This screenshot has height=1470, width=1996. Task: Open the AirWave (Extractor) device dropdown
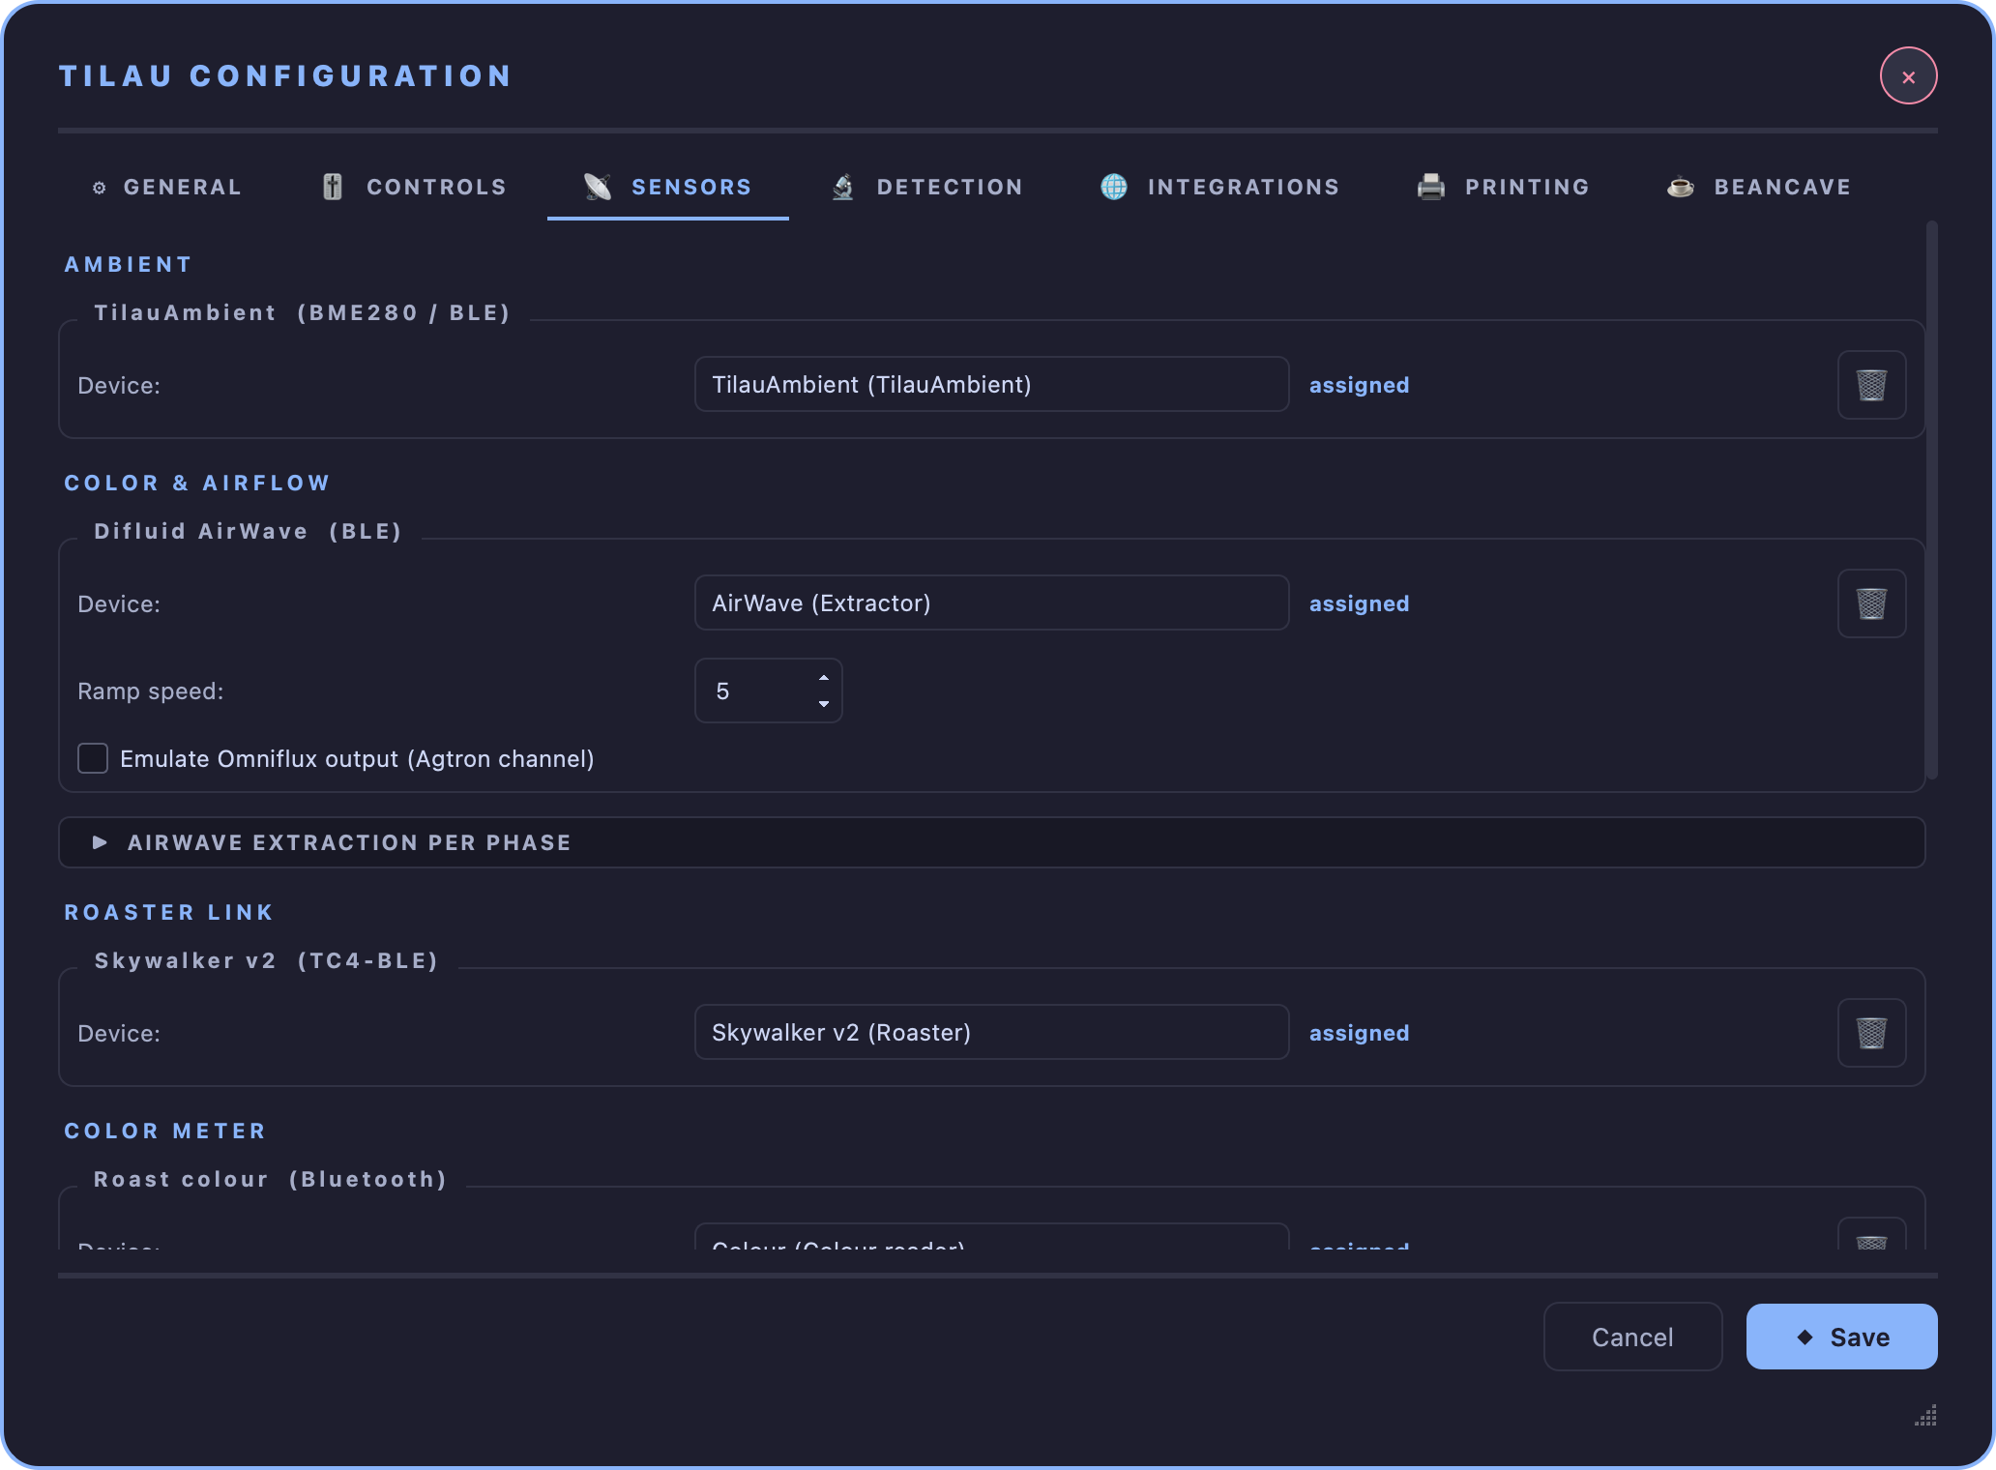click(x=991, y=603)
